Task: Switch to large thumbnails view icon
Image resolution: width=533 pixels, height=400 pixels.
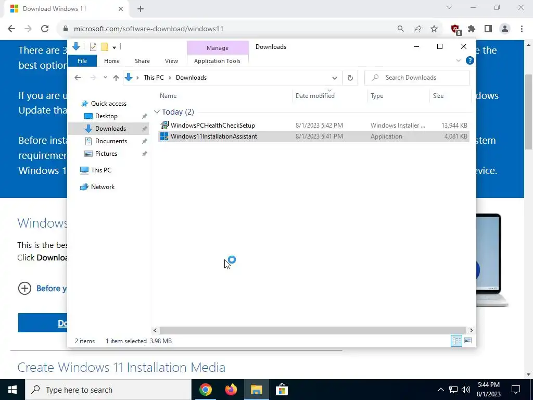Action: 468,341
